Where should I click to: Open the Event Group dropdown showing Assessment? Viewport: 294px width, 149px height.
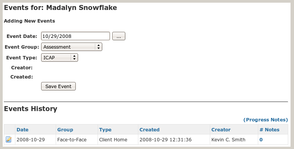71,47
